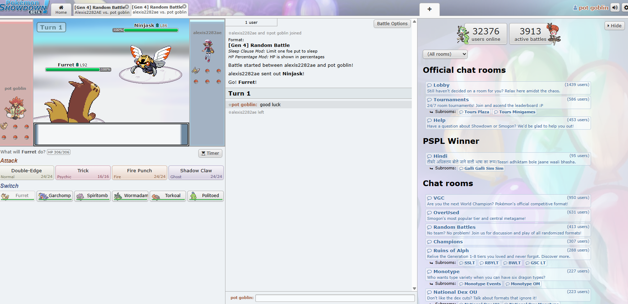The width and height of the screenshot is (628, 304).
Task: Close the first Gen 4 Random Battle tab
Action: (127, 7)
